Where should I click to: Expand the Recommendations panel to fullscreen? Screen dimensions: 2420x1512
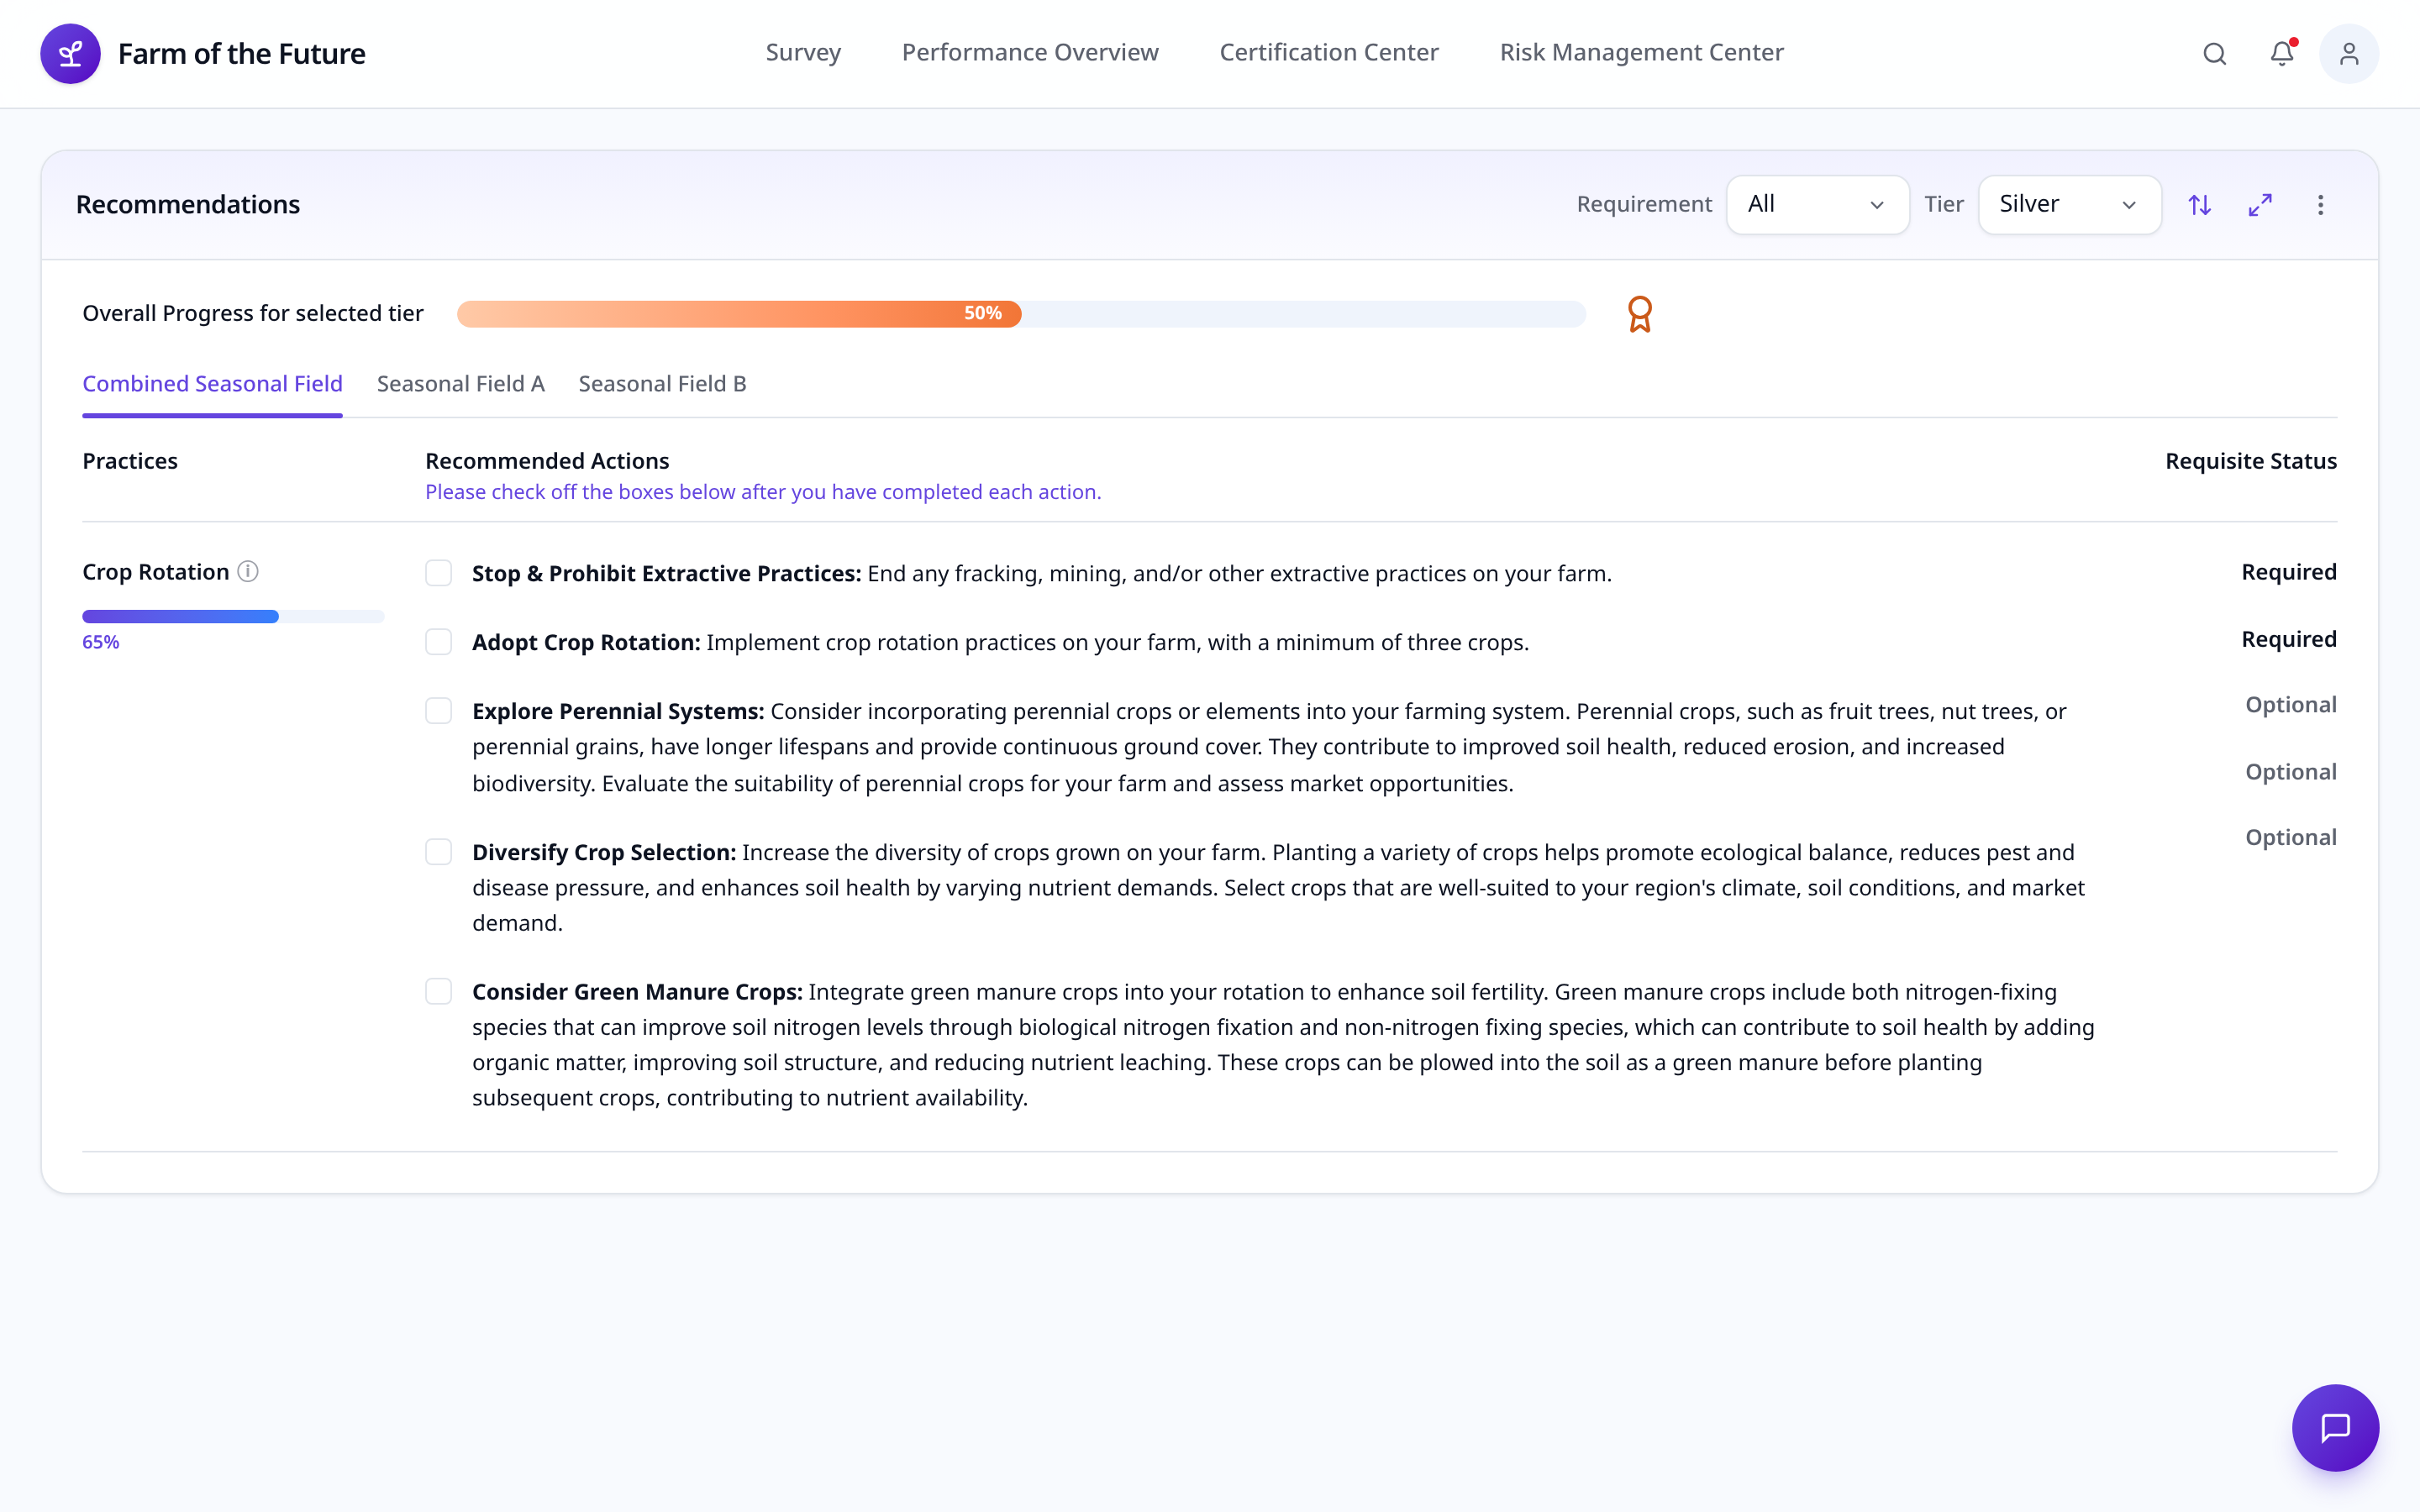2260,205
